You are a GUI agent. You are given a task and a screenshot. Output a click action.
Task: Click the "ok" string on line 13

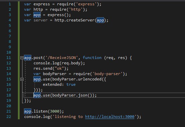pyautogui.click(x=59, y=68)
